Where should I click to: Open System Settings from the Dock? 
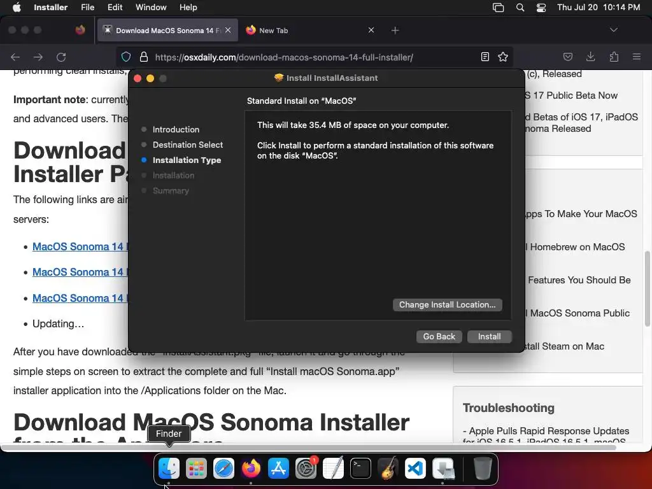(x=306, y=468)
